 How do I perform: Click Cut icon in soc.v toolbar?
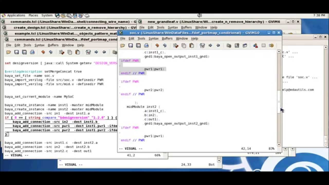tap(176, 45)
